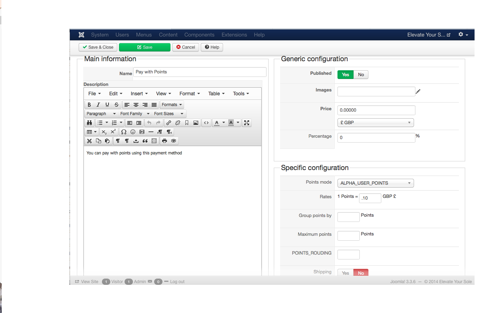The width and height of the screenshot is (501, 313).
Task: Remove link with broken chain icon
Action: [178, 123]
